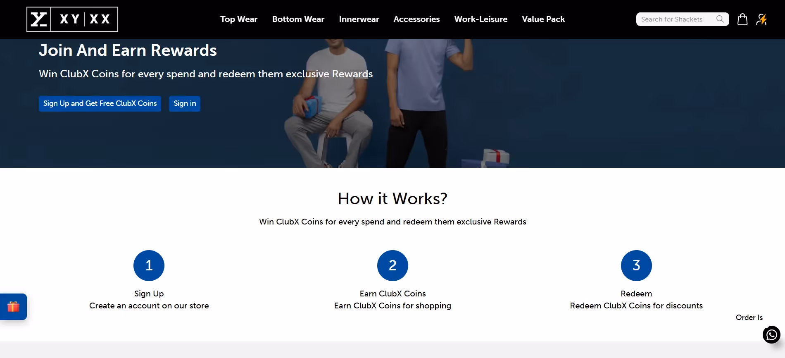
Task: Click the search magnifier icon
Action: tap(720, 19)
